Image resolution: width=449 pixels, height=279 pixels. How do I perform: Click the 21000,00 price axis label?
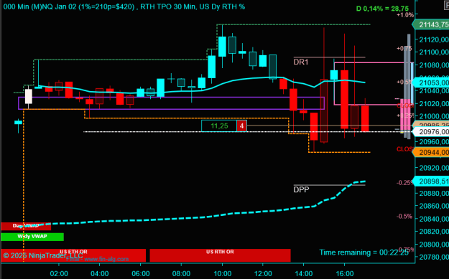point(434,116)
